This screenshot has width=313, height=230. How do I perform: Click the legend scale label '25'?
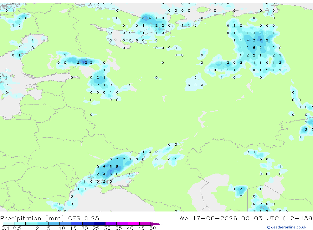[96, 228]
